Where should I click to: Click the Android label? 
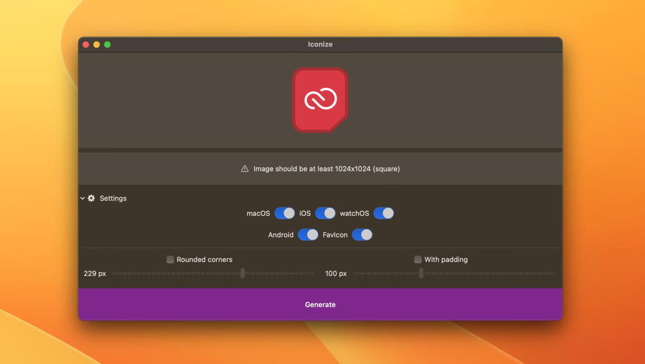point(281,235)
